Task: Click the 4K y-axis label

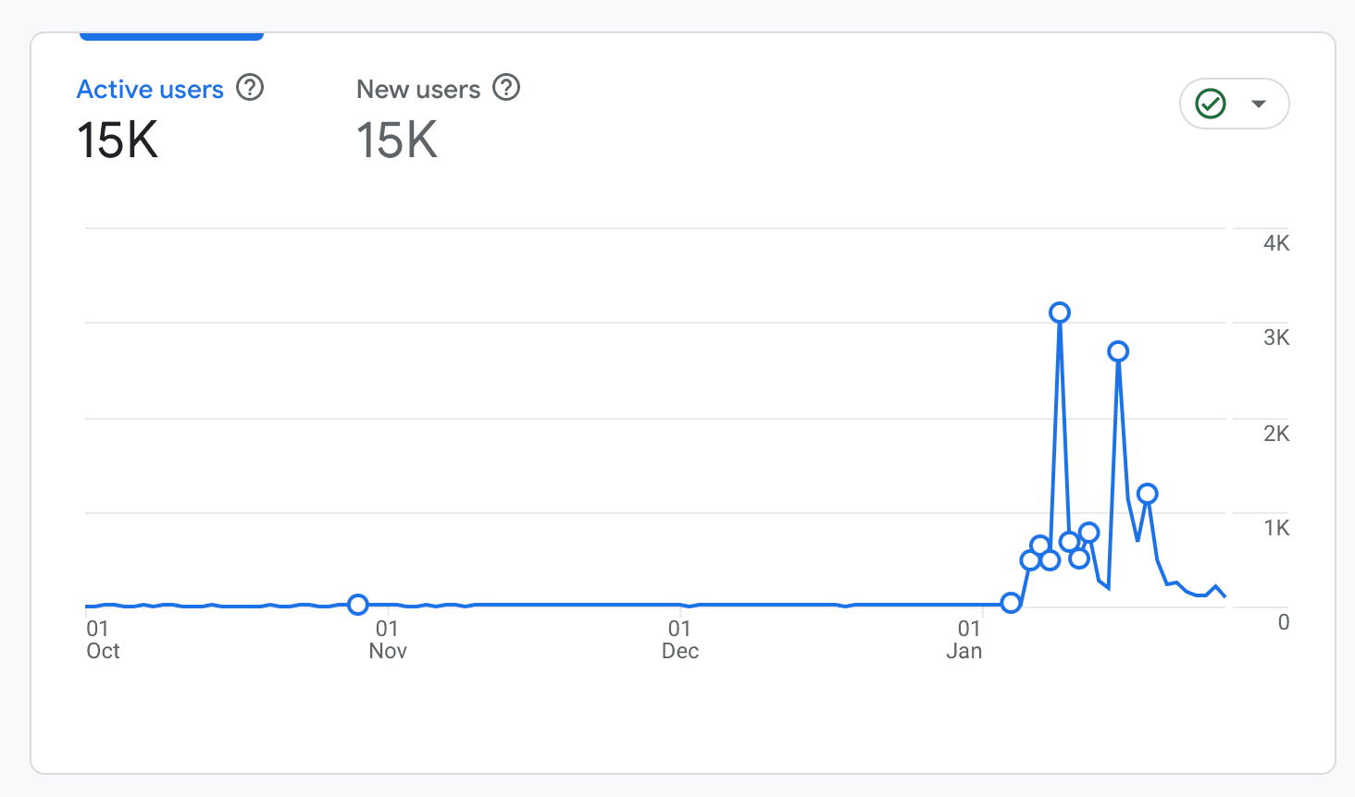Action: pos(1277,242)
